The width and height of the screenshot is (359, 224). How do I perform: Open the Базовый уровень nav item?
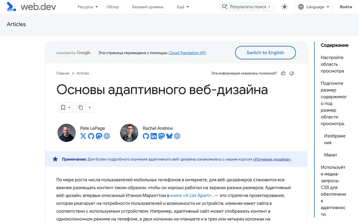(x=148, y=7)
